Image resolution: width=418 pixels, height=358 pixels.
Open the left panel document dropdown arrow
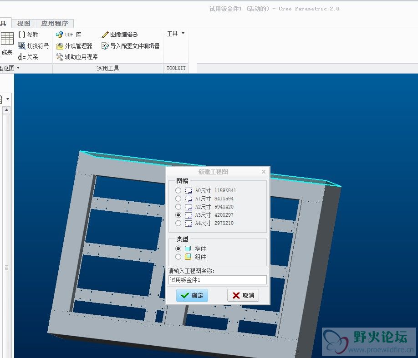(8, 99)
